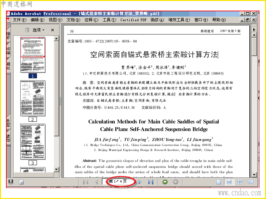Go to the first page button

pyautogui.click(x=85, y=182)
